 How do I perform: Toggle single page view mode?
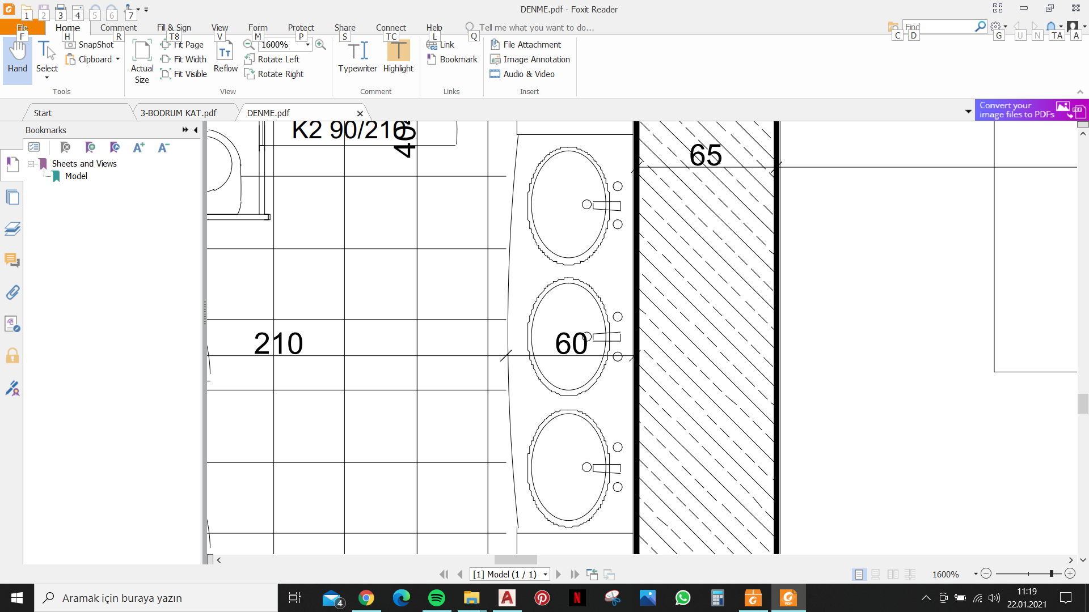pyautogui.click(x=859, y=575)
